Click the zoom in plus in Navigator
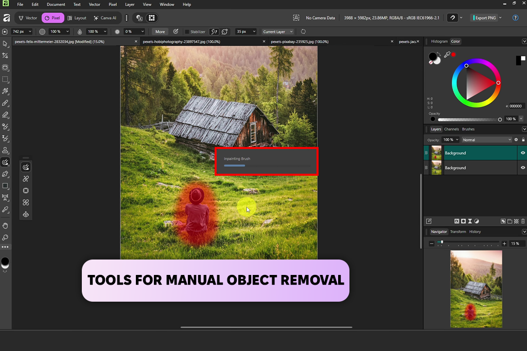This screenshot has width=527, height=351. pyautogui.click(x=504, y=244)
